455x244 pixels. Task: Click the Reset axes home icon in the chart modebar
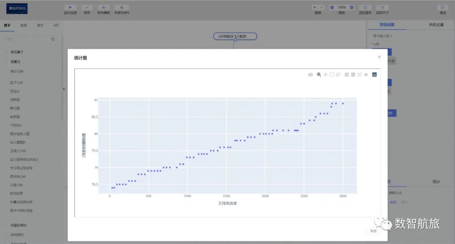(366, 75)
